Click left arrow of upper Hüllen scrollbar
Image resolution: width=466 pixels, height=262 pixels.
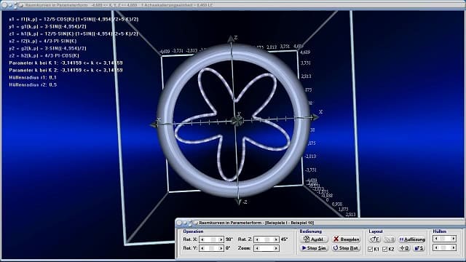tap(436, 239)
